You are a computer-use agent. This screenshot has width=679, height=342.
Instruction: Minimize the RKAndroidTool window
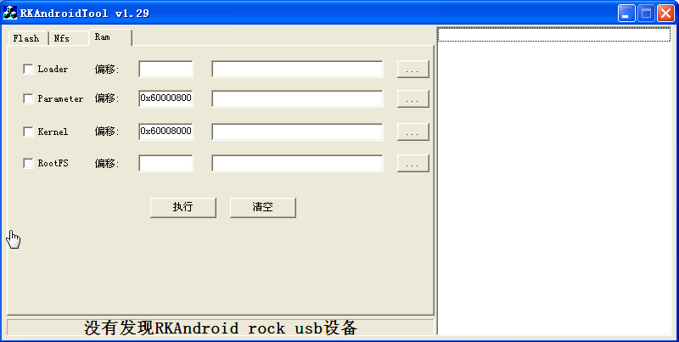tap(626, 14)
